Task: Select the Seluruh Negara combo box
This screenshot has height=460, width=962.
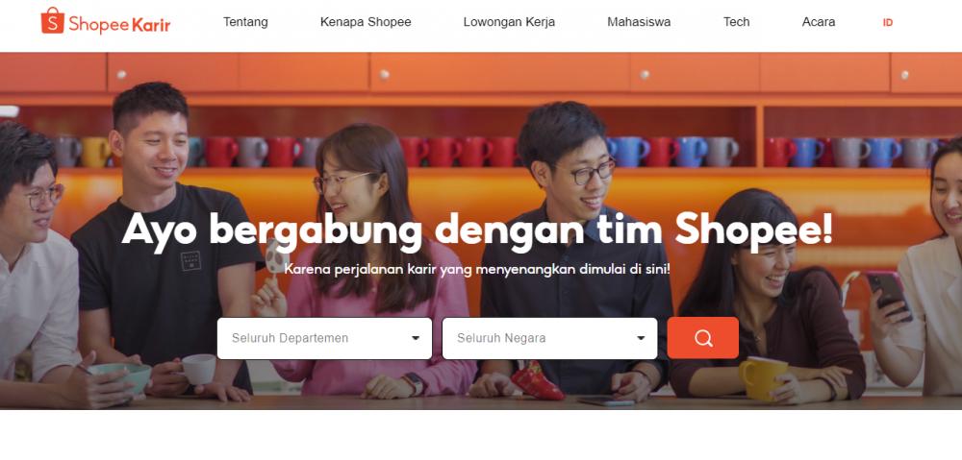Action: [549, 338]
